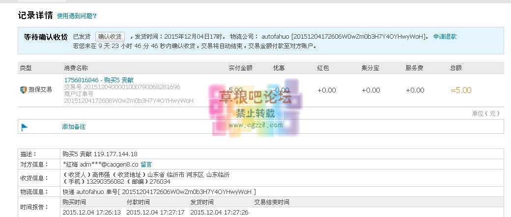Image resolution: width=511 pixels, height=217 pixels.
Task: Click the 2015.12.04 17:27:17 payment time
Action: point(155,213)
